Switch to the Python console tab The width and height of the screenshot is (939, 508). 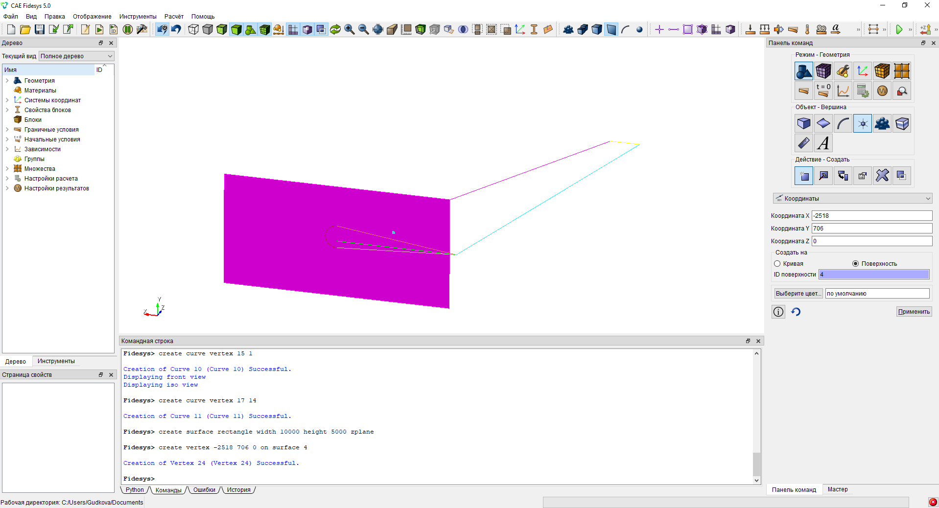point(135,490)
